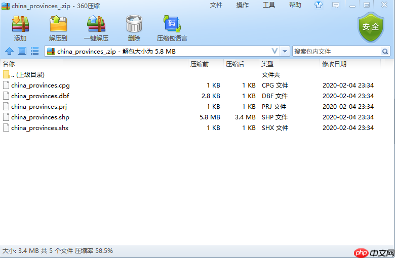
Task: Switch to large icon view mode
Action: (x=22, y=51)
